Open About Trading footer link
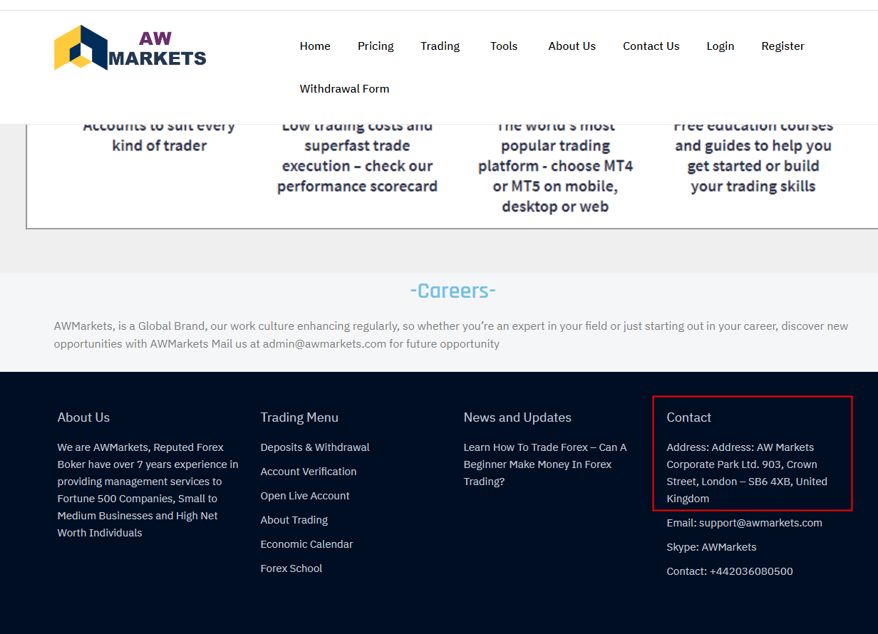Viewport: 878px width, 634px height. [x=294, y=520]
